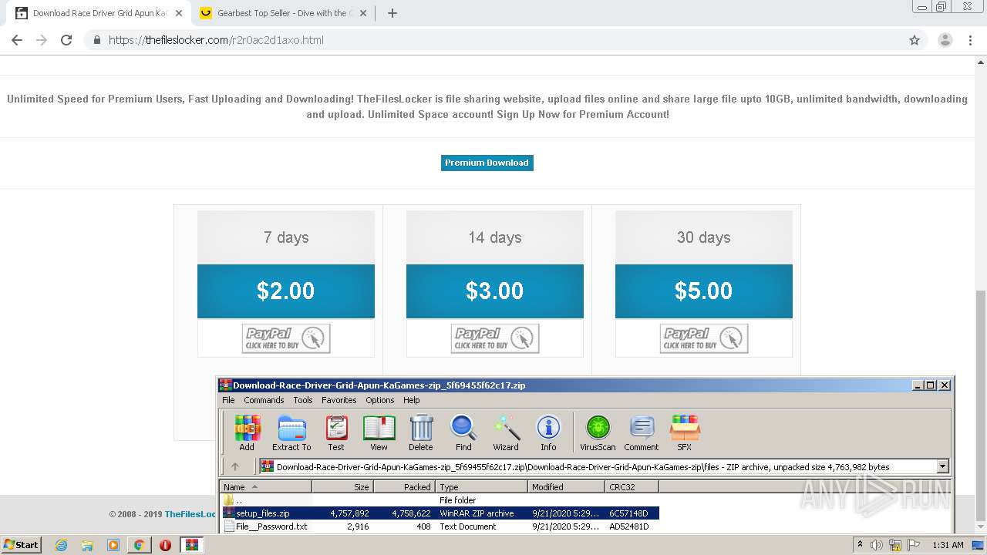Sort WinRAR files by Name column

coord(266,486)
